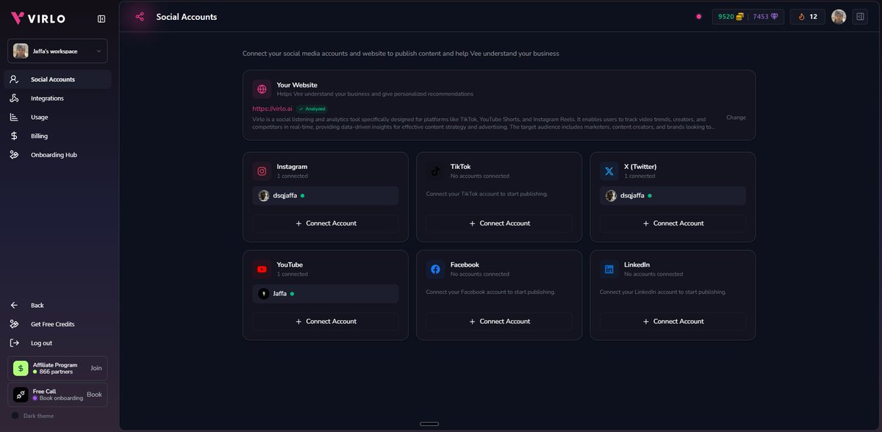The image size is (882, 432).
Task: Click the Affiliate Program dollar icon
Action: 21,368
